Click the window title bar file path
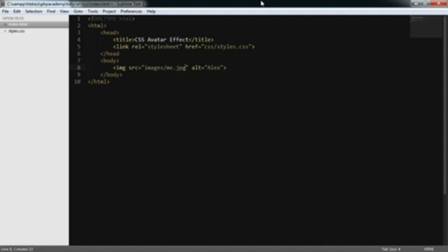448x252 pixels. [x=76, y=3]
